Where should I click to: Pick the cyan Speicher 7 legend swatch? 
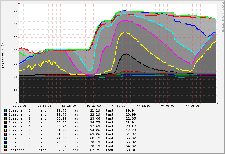(x=5, y=138)
